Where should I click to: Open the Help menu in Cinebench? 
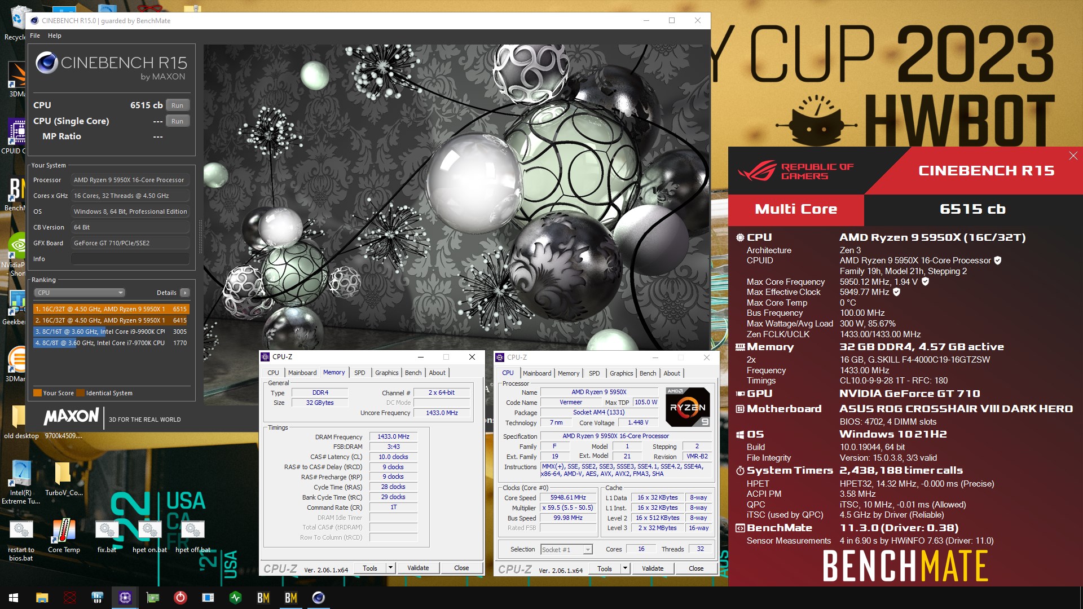click(55, 36)
